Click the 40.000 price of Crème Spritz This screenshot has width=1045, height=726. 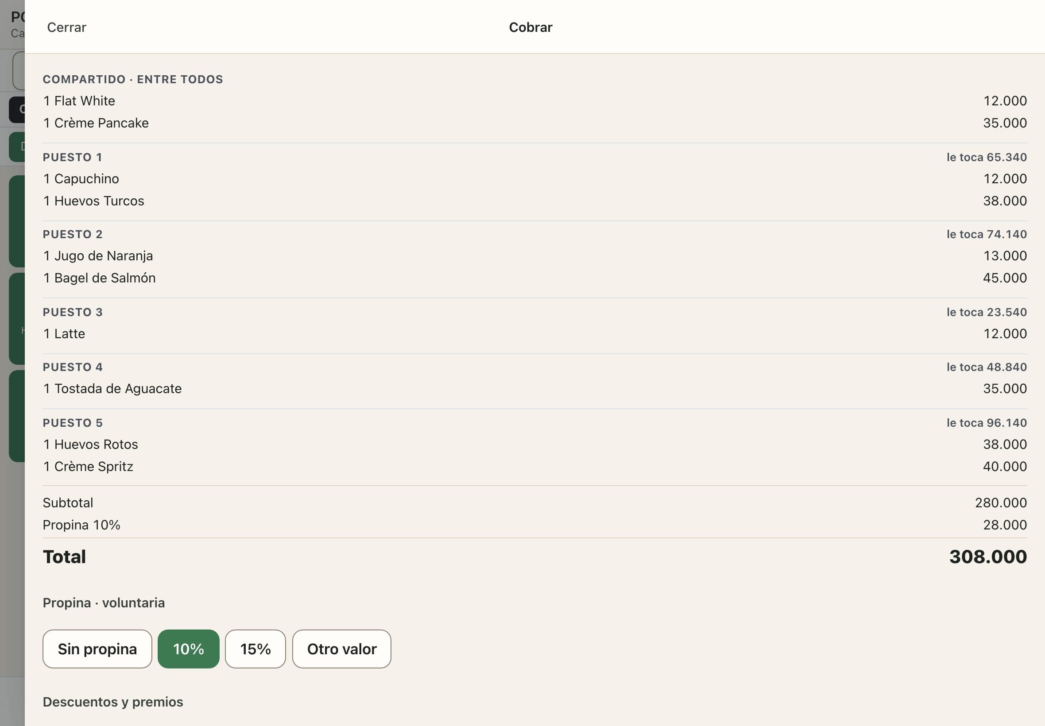point(1005,466)
